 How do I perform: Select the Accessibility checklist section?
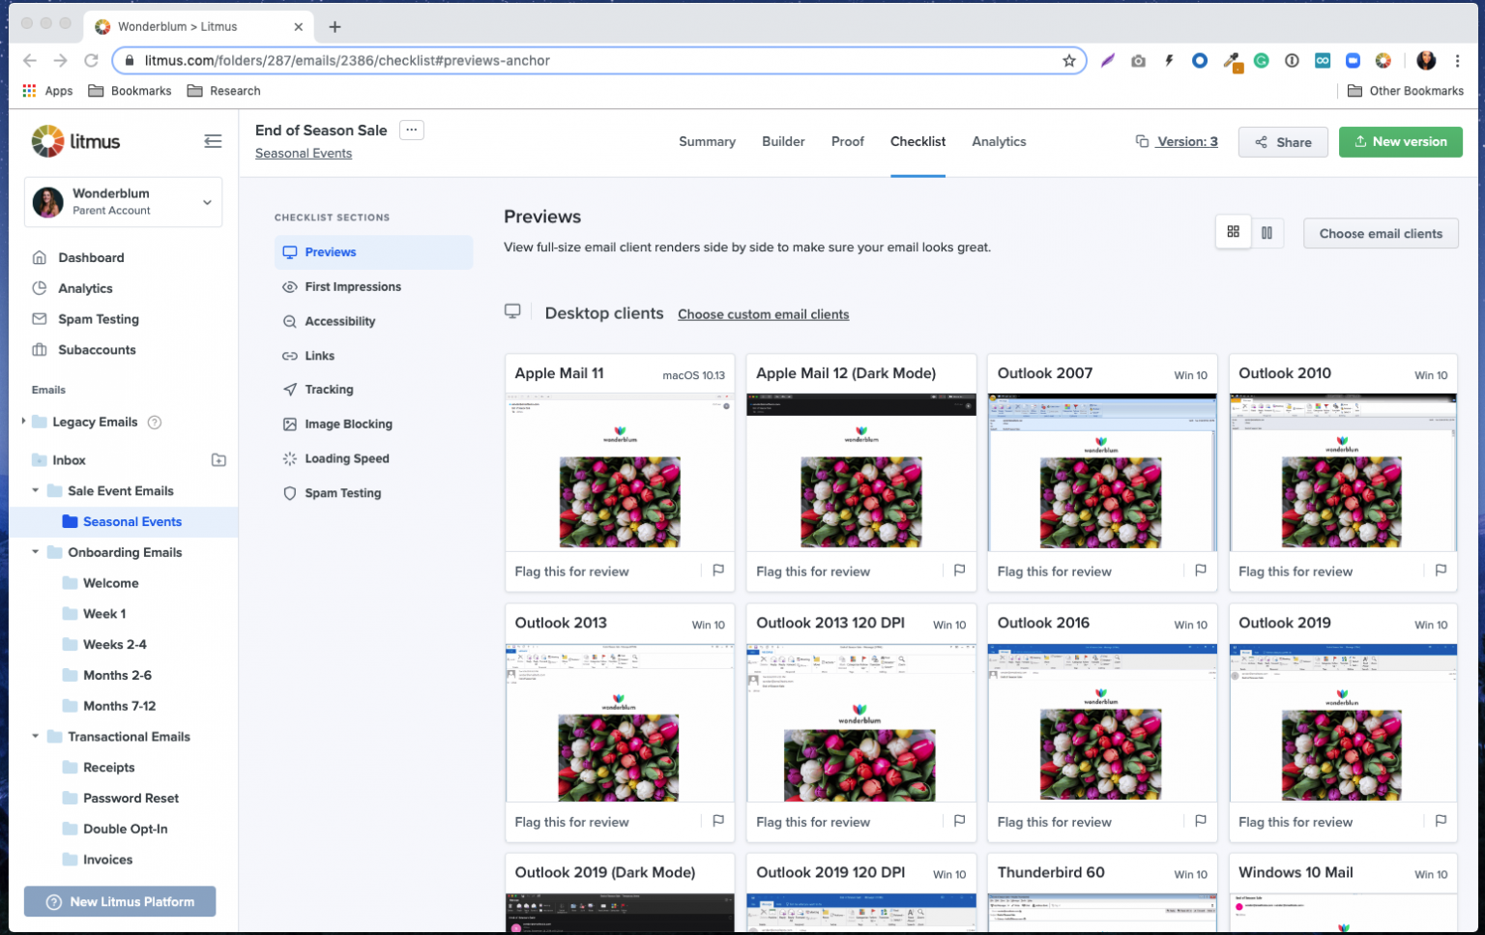point(339,321)
